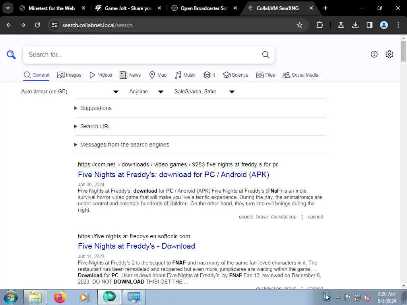Screen dimensions: 407x305
Task: Open Five Nights at Freddy's - Download link
Action: click(x=137, y=246)
